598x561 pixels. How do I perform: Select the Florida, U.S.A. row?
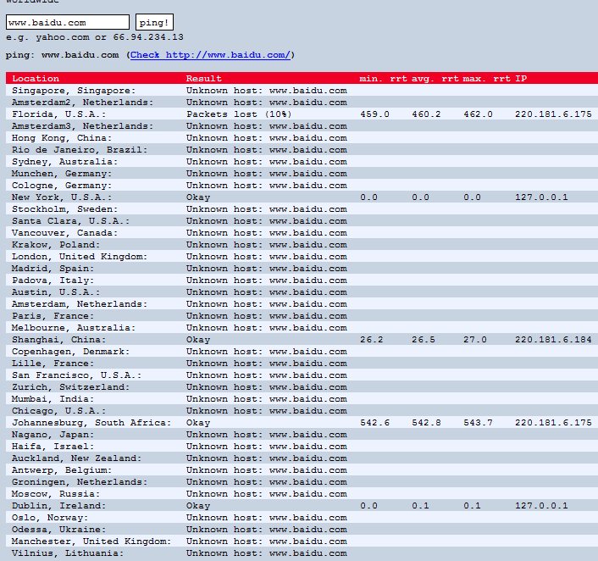[302, 114]
